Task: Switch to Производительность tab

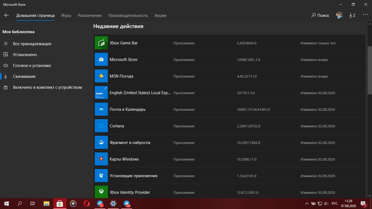Action: pos(128,15)
